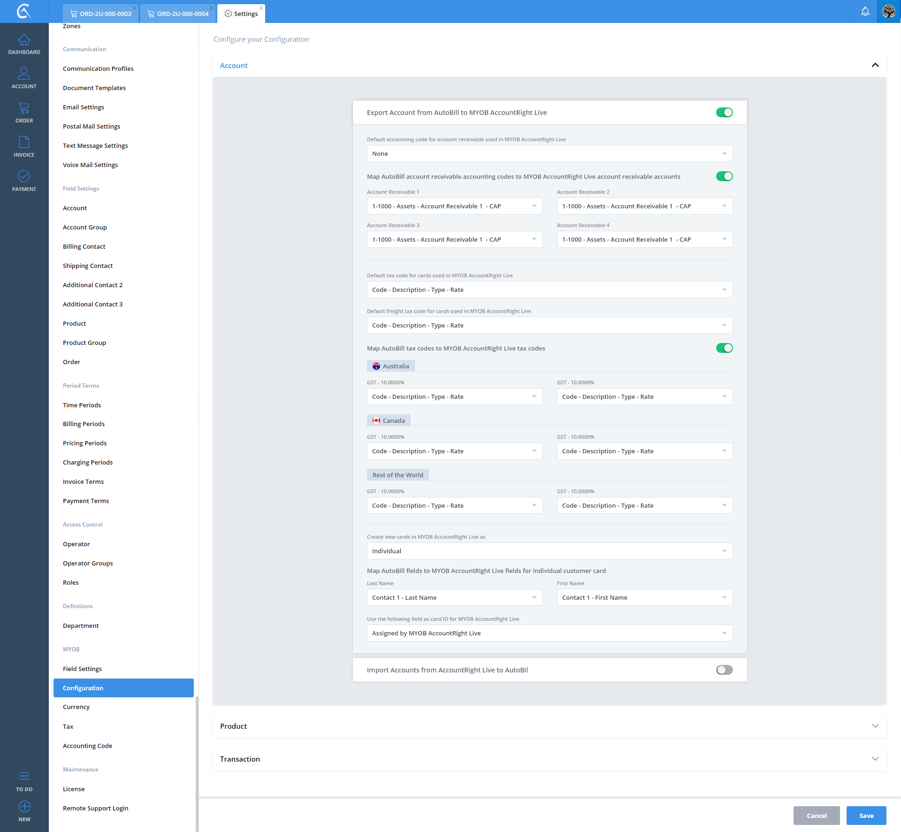
Task: Toggle Map AutoBill tax codes switch
Action: [x=724, y=348]
